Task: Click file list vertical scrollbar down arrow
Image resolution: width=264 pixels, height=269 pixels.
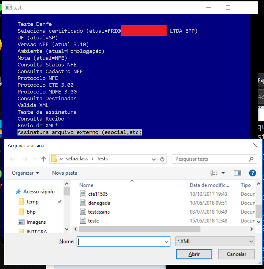Action: pyautogui.click(x=259, y=222)
